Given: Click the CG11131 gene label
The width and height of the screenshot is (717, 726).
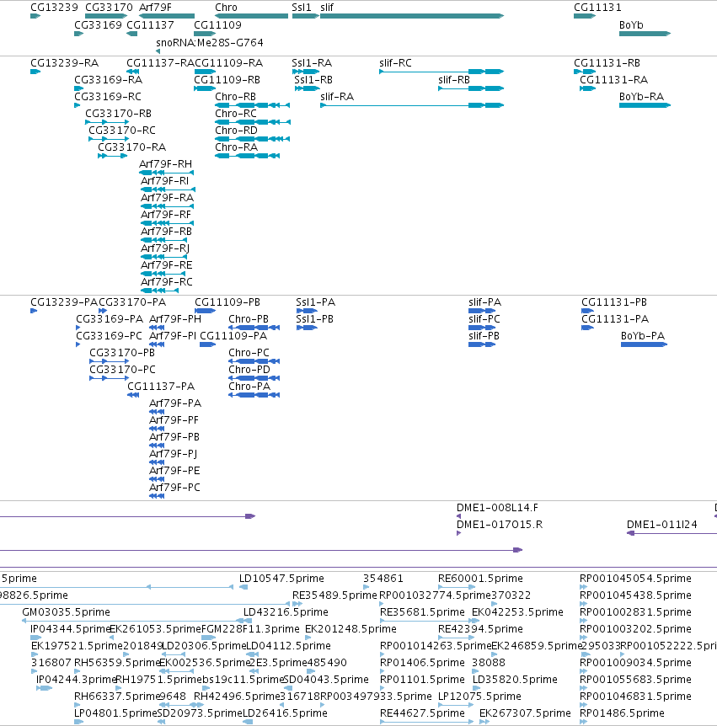Looking at the screenshot, I should click(597, 8).
